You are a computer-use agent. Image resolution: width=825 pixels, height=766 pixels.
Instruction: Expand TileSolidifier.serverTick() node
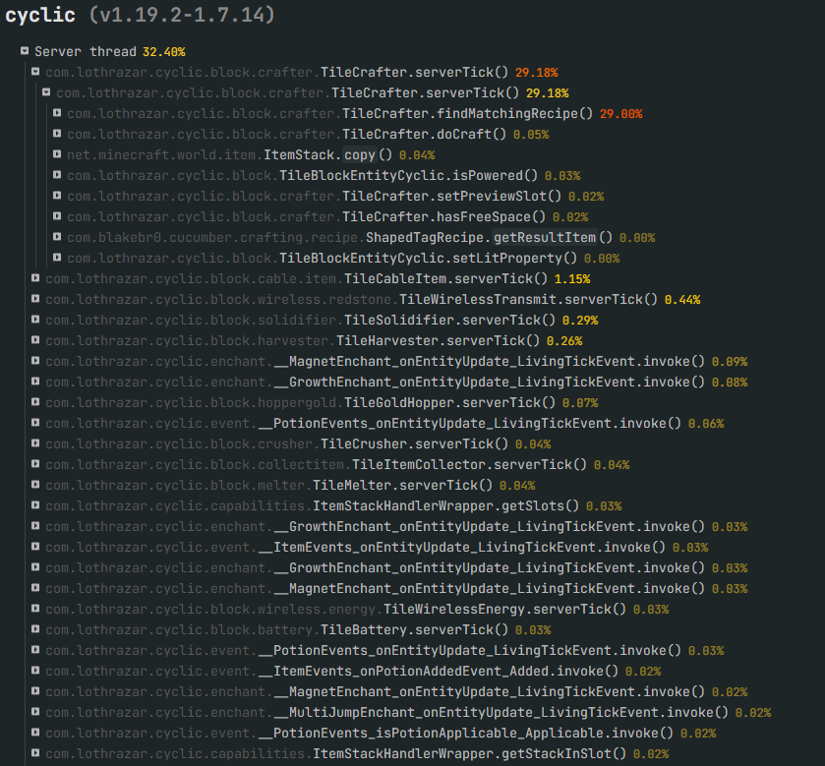click(35, 320)
